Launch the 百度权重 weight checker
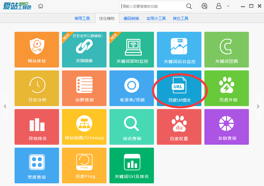The width and height of the screenshot is (264, 186). tap(179, 127)
